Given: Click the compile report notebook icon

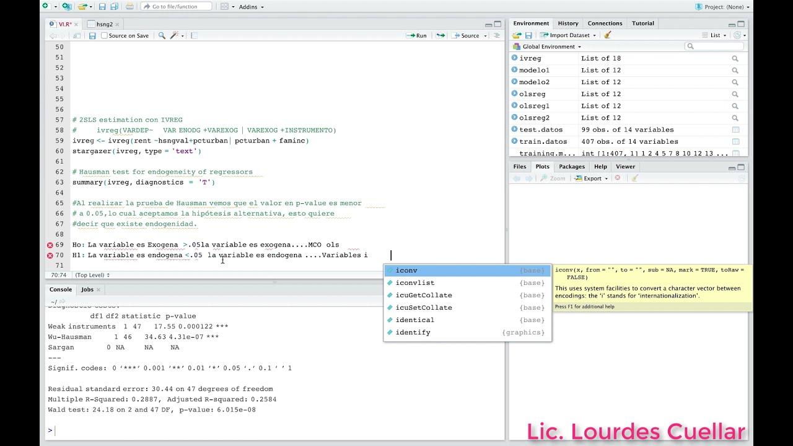Looking at the screenshot, I should point(194,35).
